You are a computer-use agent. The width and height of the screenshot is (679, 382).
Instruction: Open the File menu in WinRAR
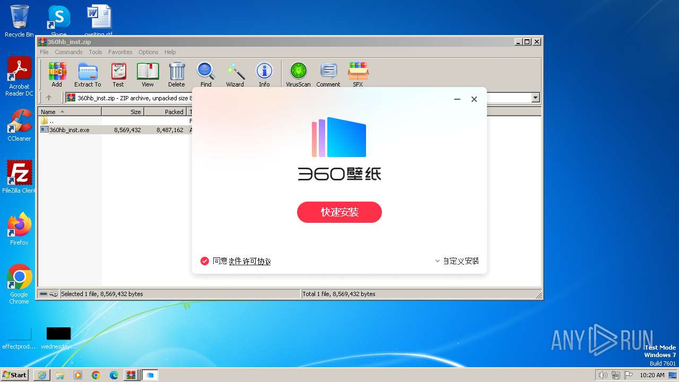click(44, 52)
